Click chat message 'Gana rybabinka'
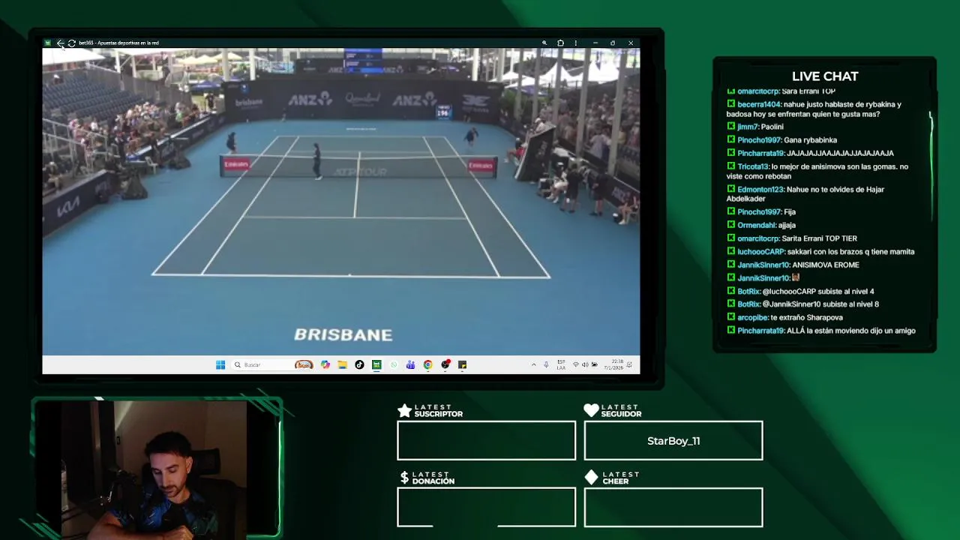This screenshot has height=540, width=960. pyautogui.click(x=811, y=140)
